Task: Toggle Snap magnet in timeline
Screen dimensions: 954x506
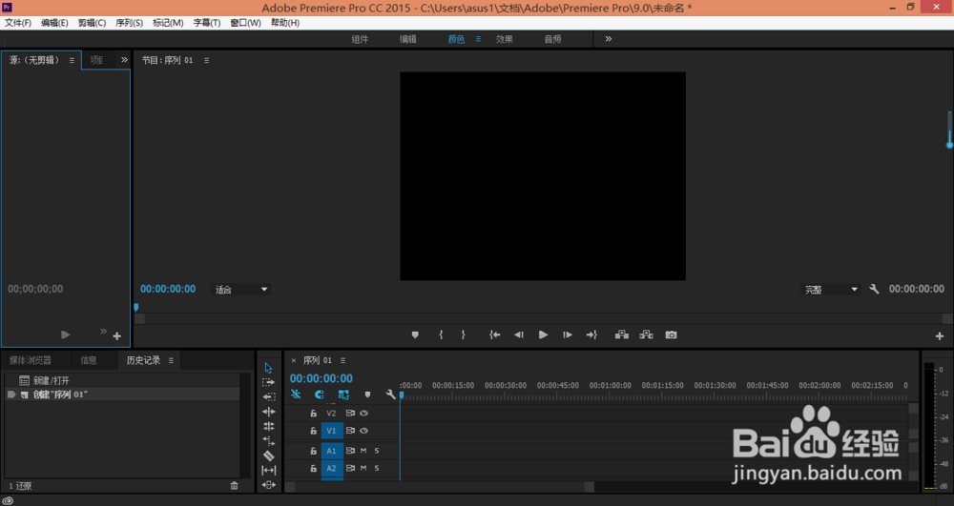Action: pos(319,395)
